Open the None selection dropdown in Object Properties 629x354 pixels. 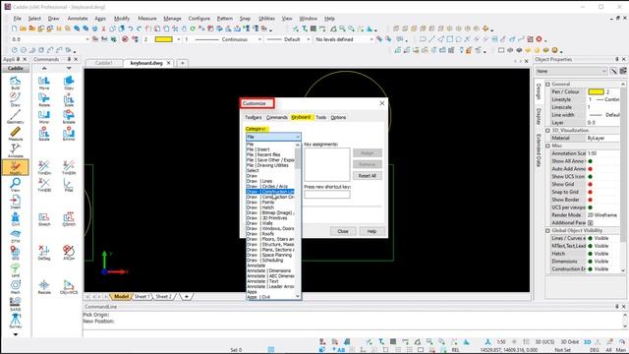click(x=572, y=71)
